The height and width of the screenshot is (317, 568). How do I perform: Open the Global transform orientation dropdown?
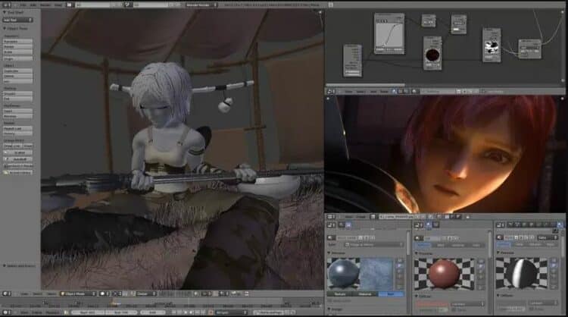(x=145, y=293)
